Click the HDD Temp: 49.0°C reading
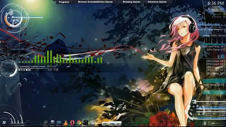The image size is (226, 127). (214, 85)
